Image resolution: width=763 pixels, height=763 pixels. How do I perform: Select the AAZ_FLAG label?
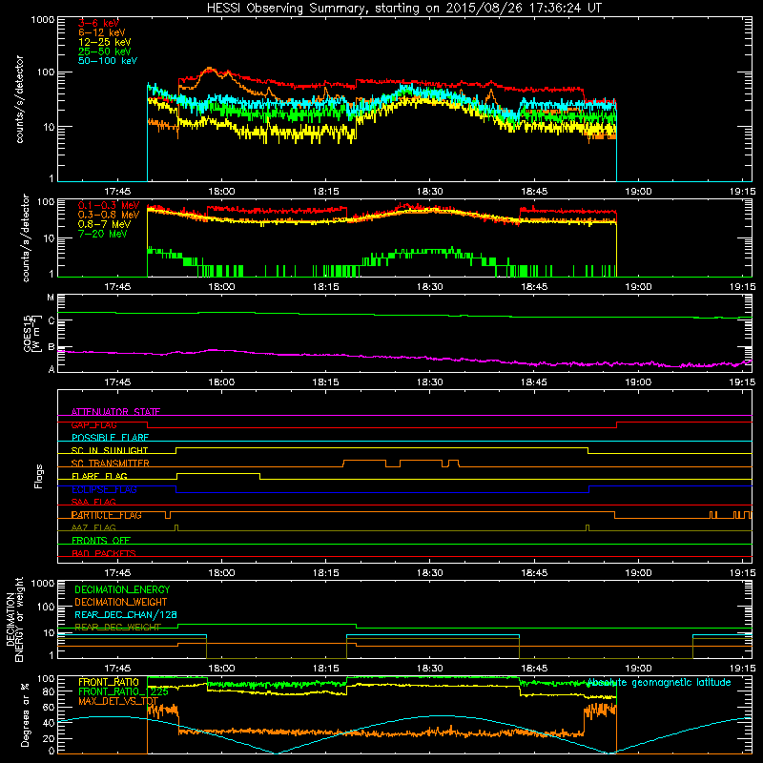[x=93, y=527]
